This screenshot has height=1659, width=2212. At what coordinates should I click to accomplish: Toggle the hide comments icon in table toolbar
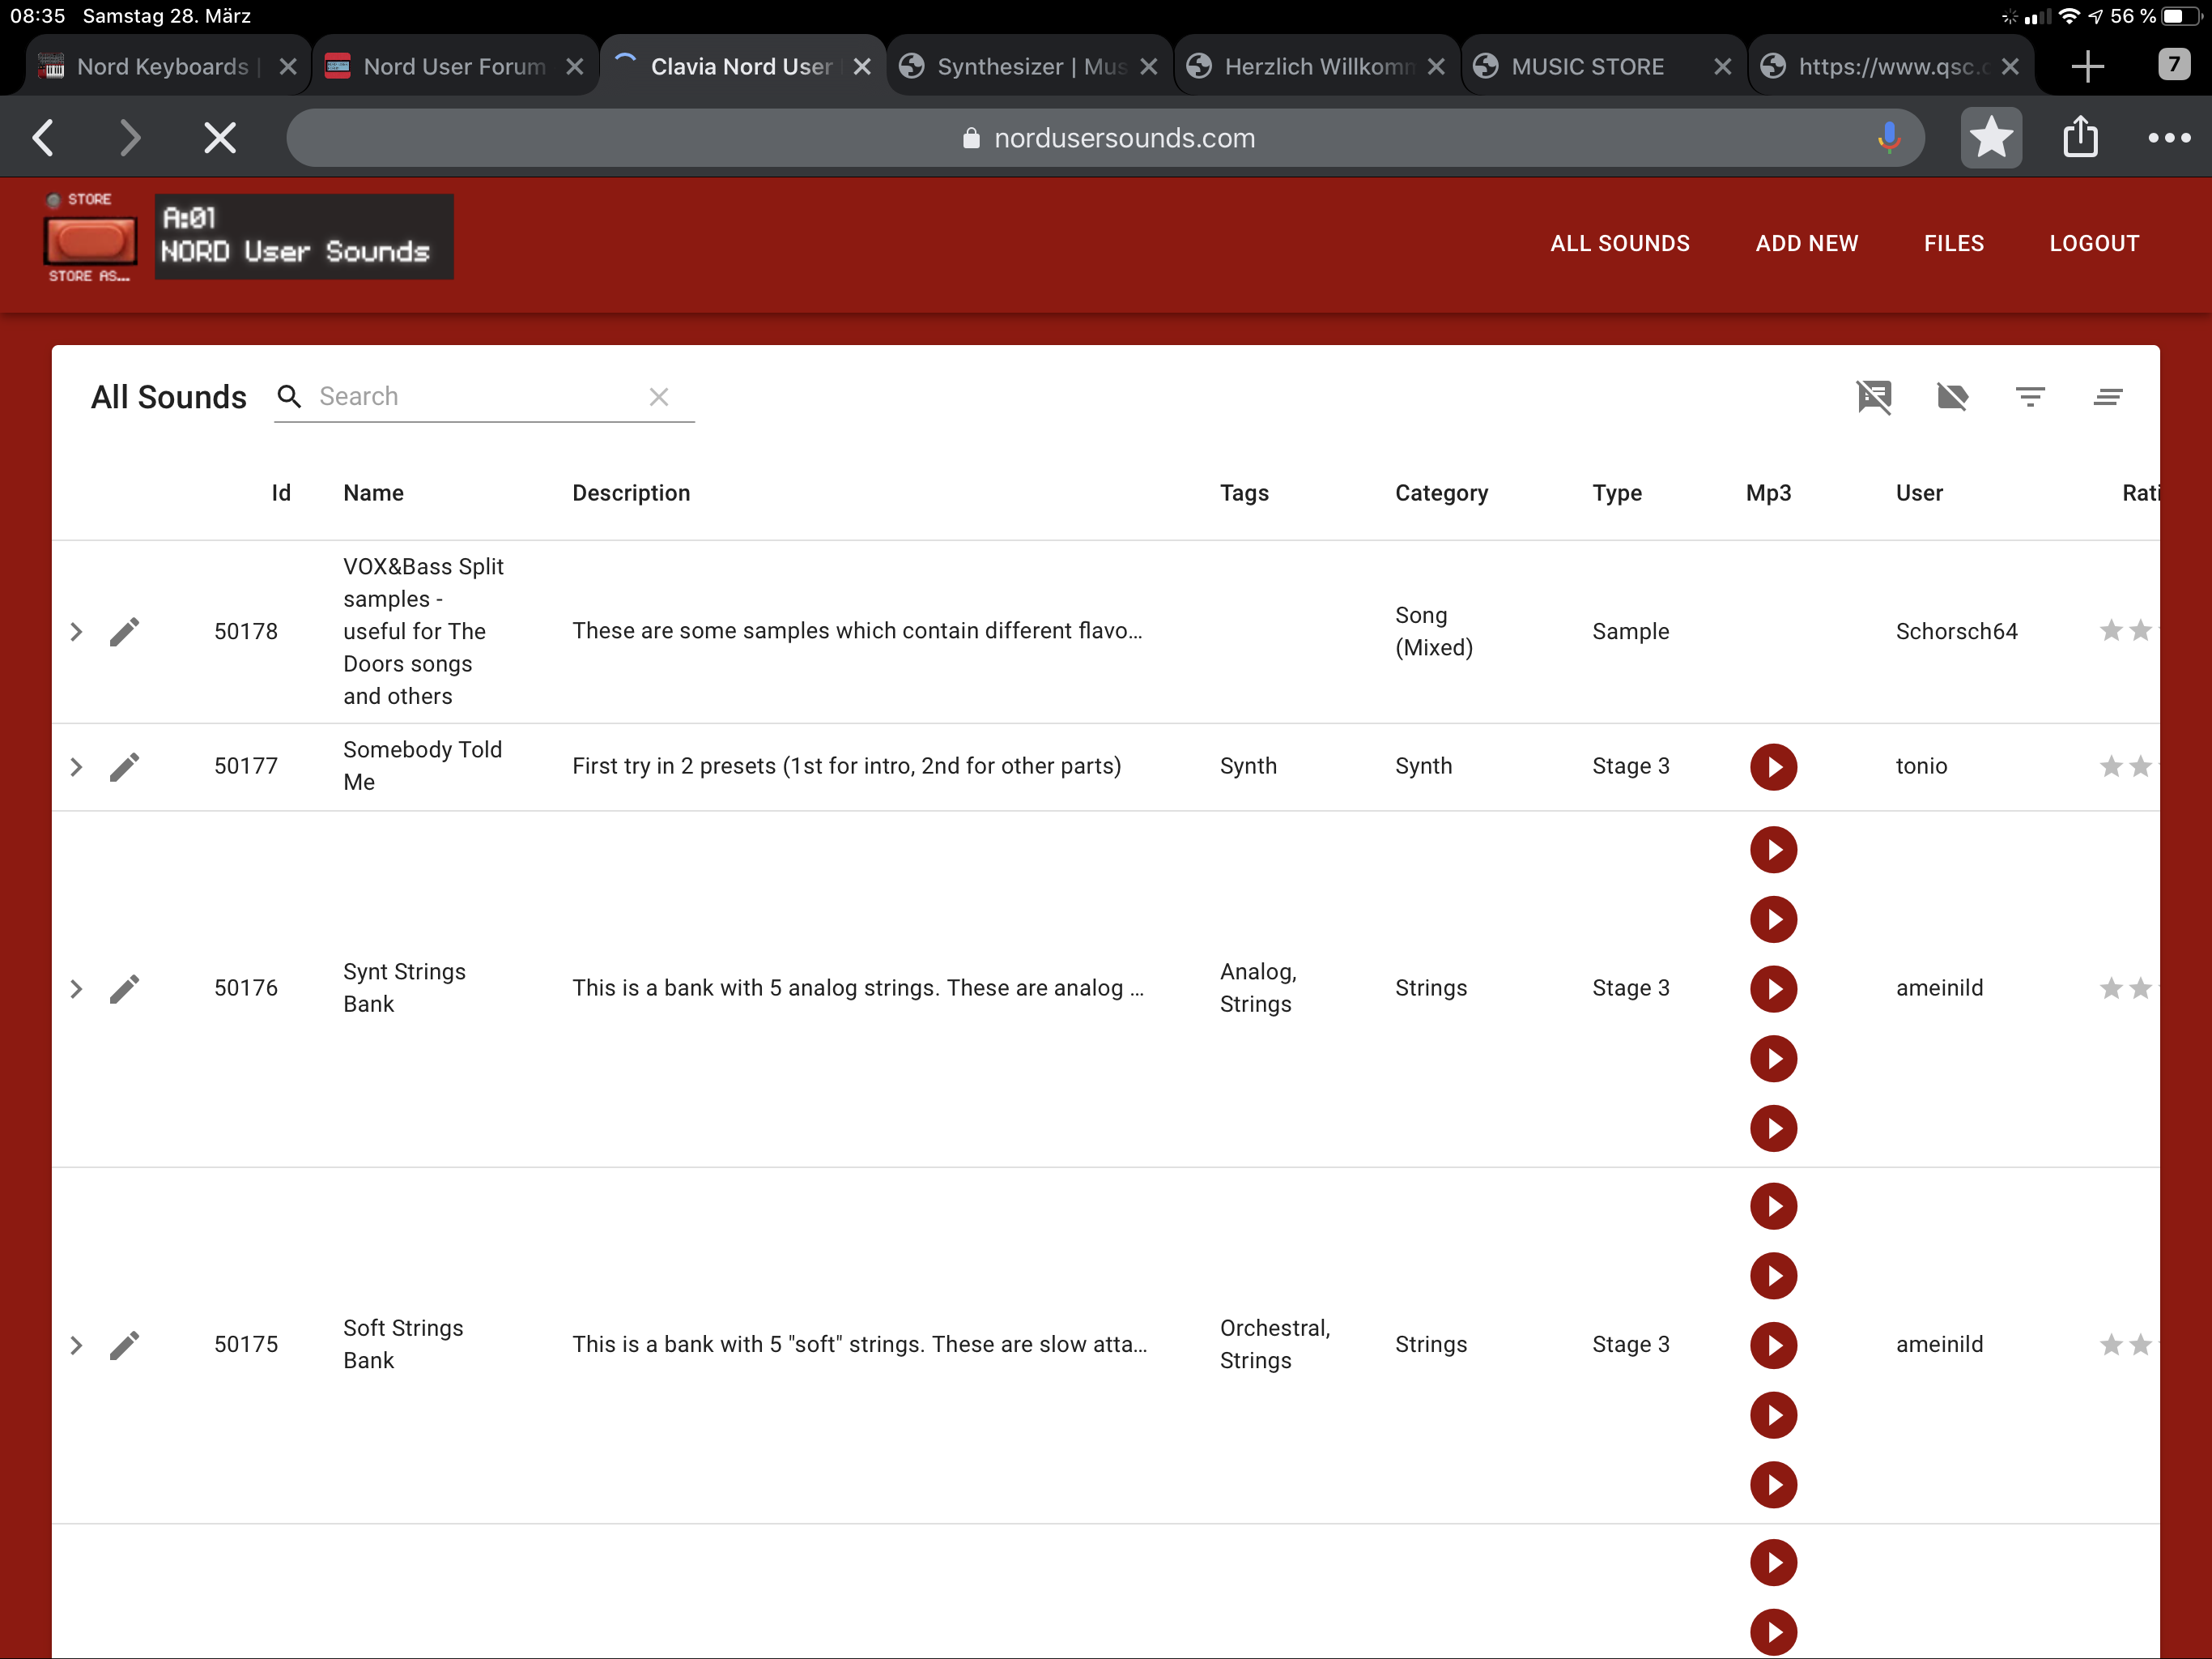pos(1874,397)
